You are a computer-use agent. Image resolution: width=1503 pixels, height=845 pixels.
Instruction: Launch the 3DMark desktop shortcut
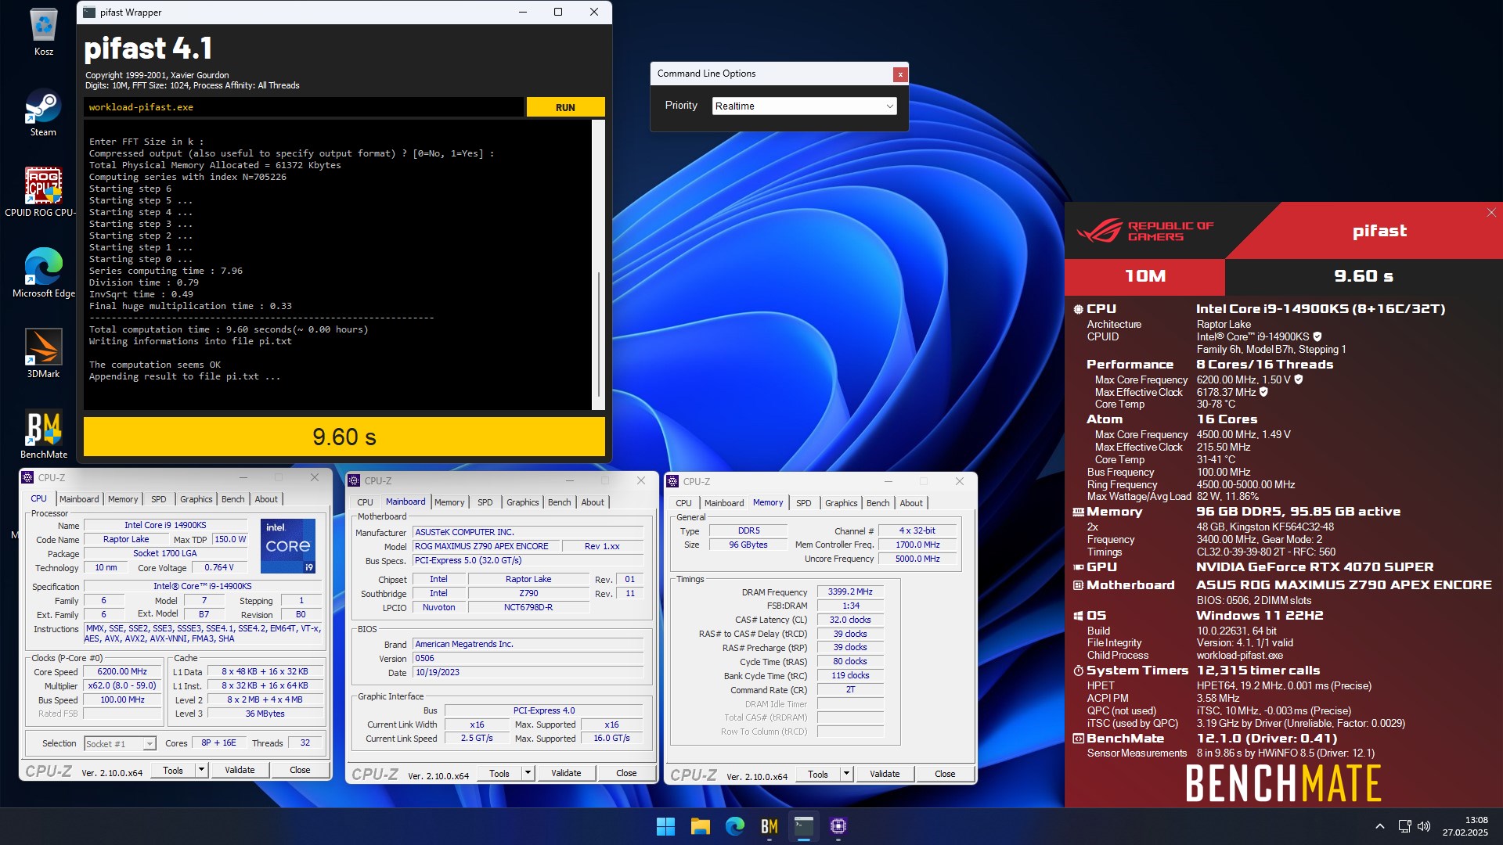44,354
